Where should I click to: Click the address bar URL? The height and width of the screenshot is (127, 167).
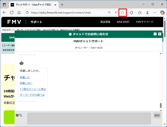61,12
